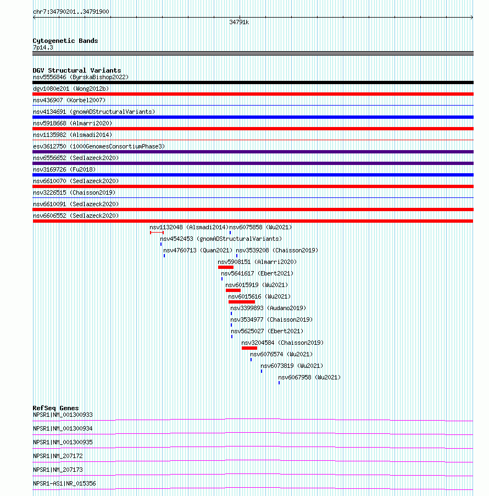Click the right arrow of the ruler

tap(471, 18)
